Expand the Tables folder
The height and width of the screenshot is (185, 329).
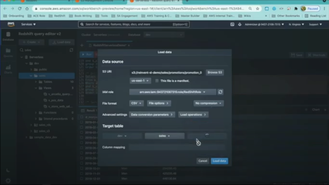click(36, 81)
